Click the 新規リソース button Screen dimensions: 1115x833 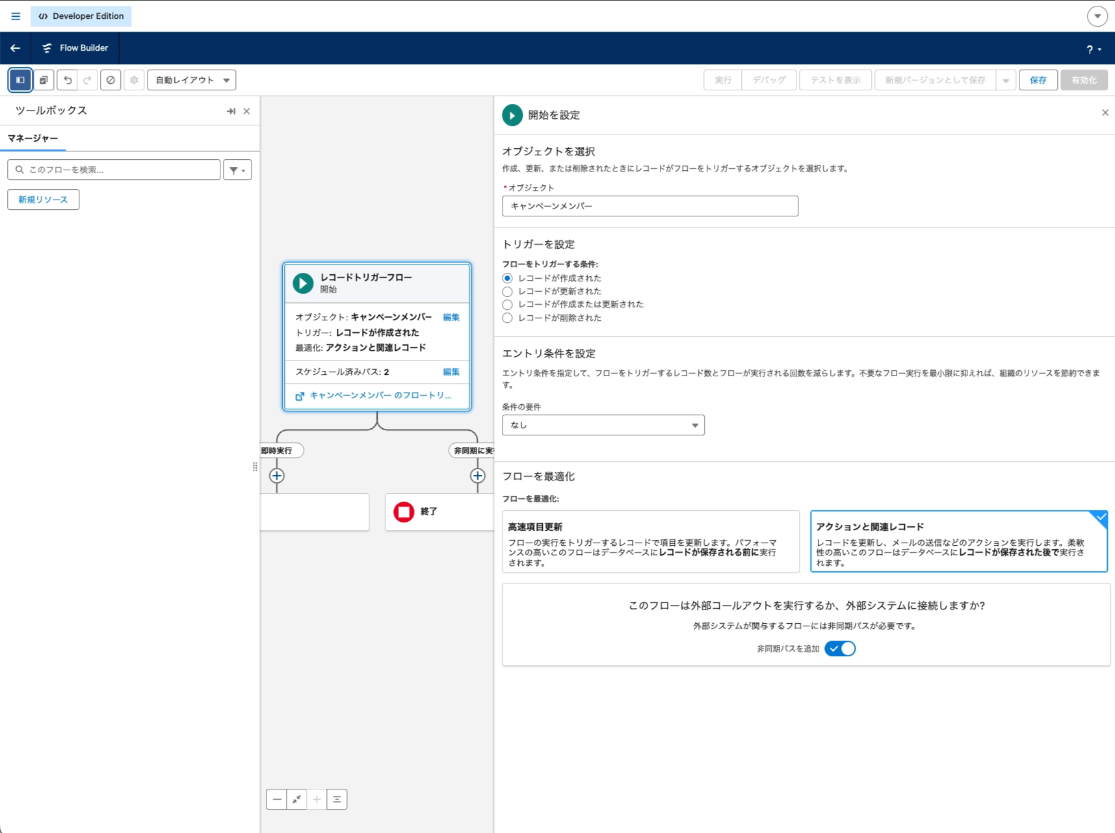click(x=44, y=199)
